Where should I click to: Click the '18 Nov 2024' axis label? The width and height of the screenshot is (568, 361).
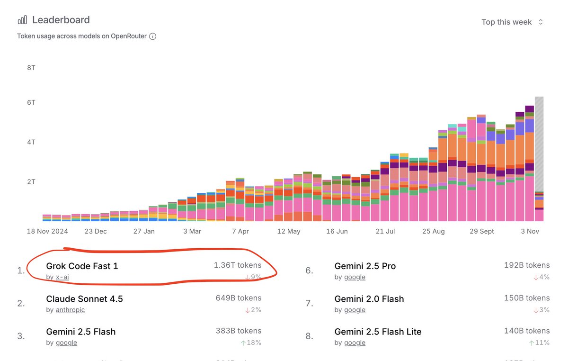pos(47,231)
